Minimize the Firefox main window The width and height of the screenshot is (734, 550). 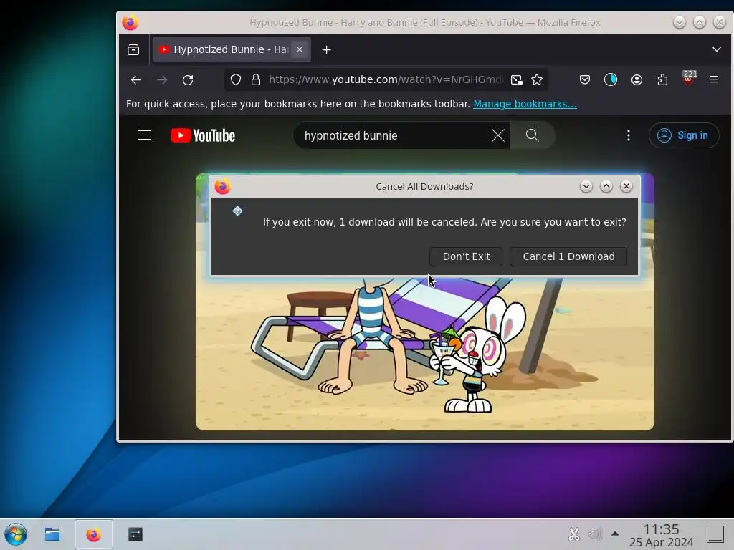(x=680, y=22)
